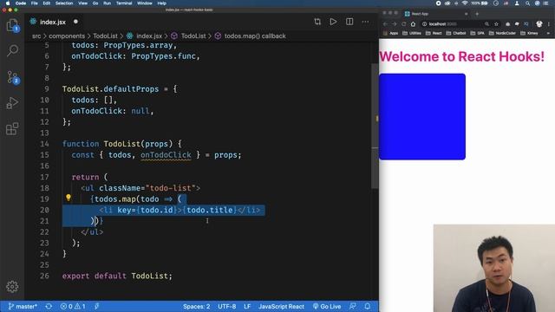
Task: Click the Wi-Fi icon in menu bar
Action: pyautogui.click(x=465, y=3)
